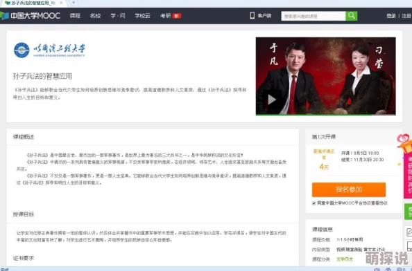Open the 客户端 link text
Image resolution: width=412 pixels, height=271 pixels.
[264, 16]
